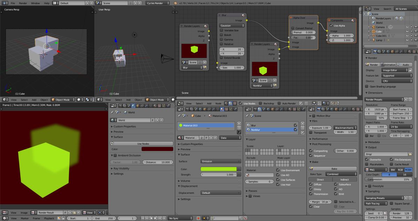Open the Cycles Render engine dropdown
The width and height of the screenshot is (418, 221).
click(157, 3)
